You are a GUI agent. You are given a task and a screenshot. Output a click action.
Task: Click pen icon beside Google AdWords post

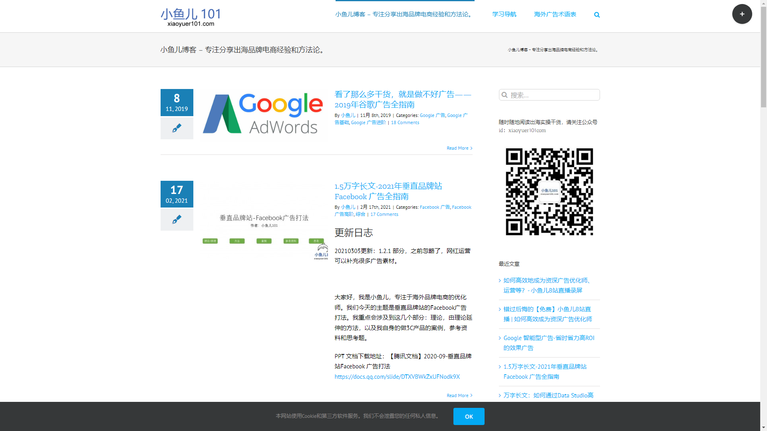(x=177, y=128)
